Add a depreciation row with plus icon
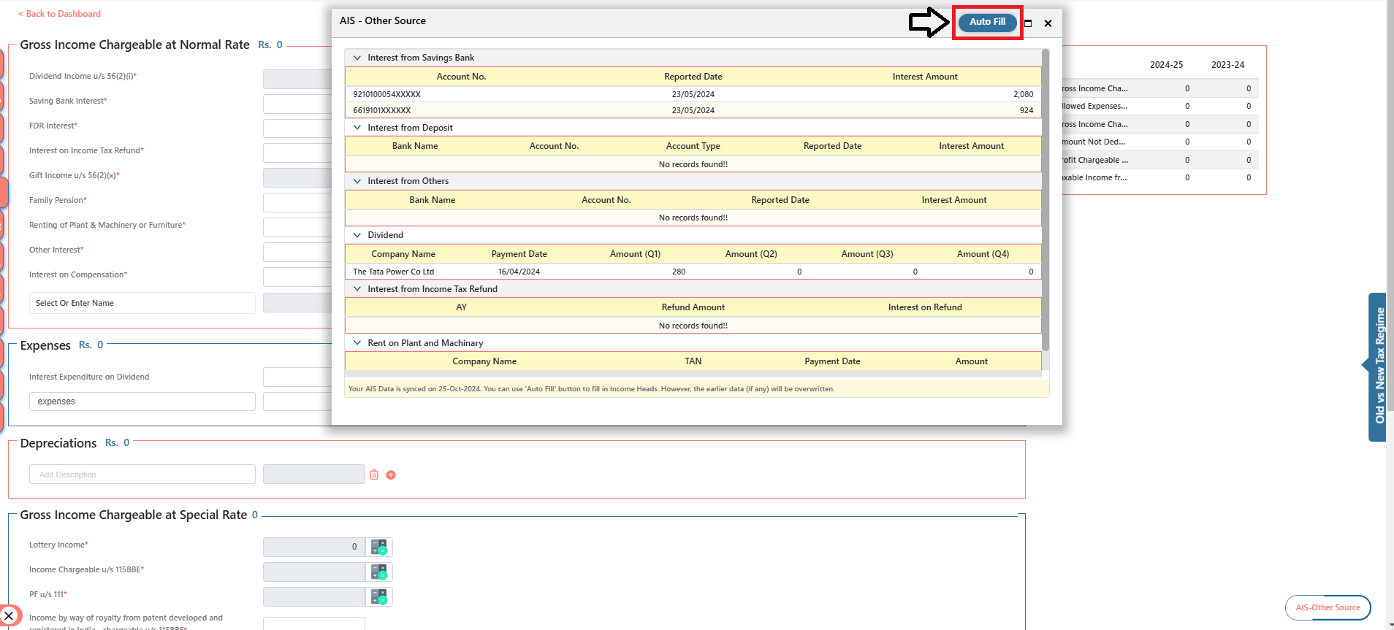Image resolution: width=1394 pixels, height=630 pixels. 391,475
